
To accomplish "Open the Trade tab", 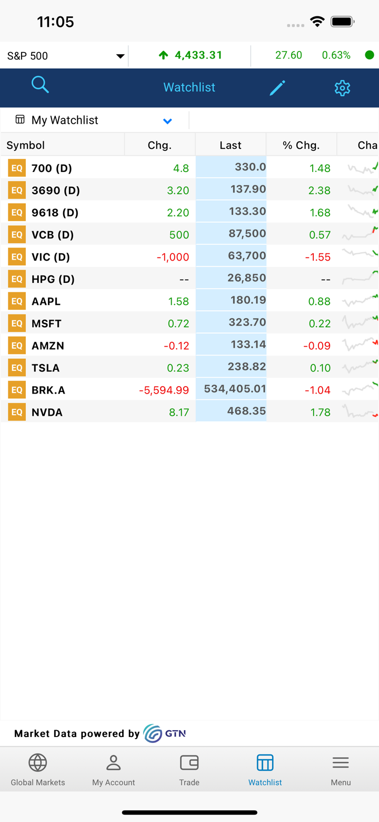I will (189, 770).
